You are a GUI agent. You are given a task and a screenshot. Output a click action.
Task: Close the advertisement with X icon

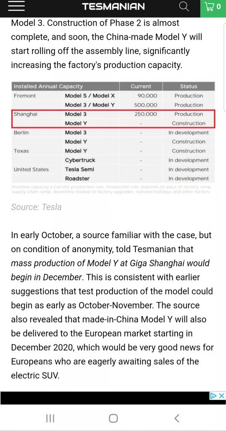click(222, 396)
